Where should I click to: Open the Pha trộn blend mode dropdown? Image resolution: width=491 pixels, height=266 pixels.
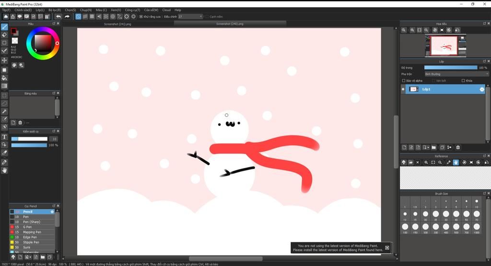pos(456,74)
